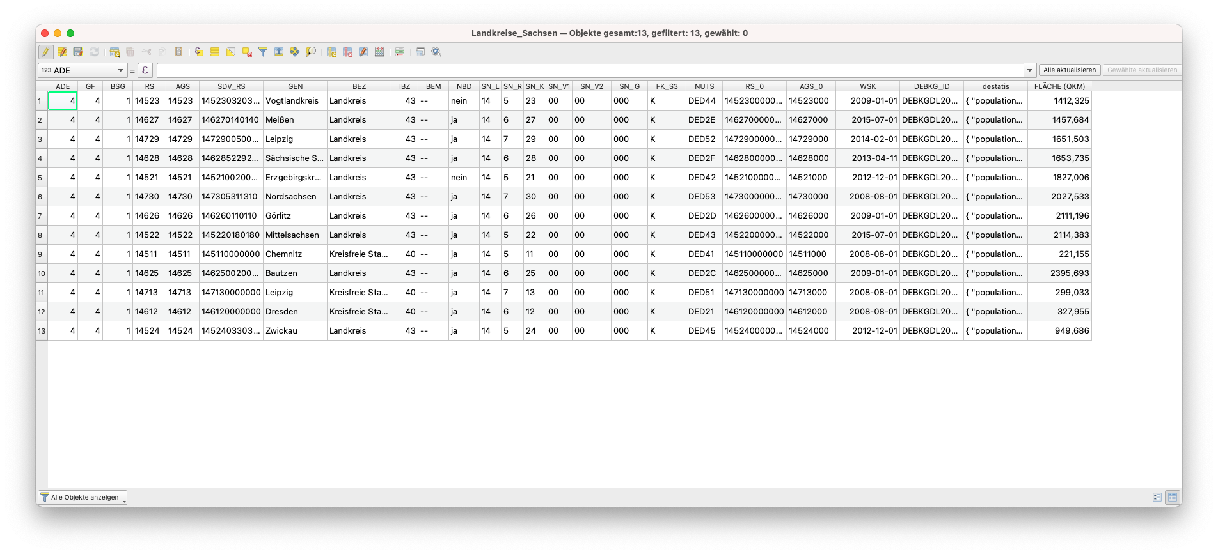Click the NUTS column header
1218x554 pixels.
coord(704,86)
